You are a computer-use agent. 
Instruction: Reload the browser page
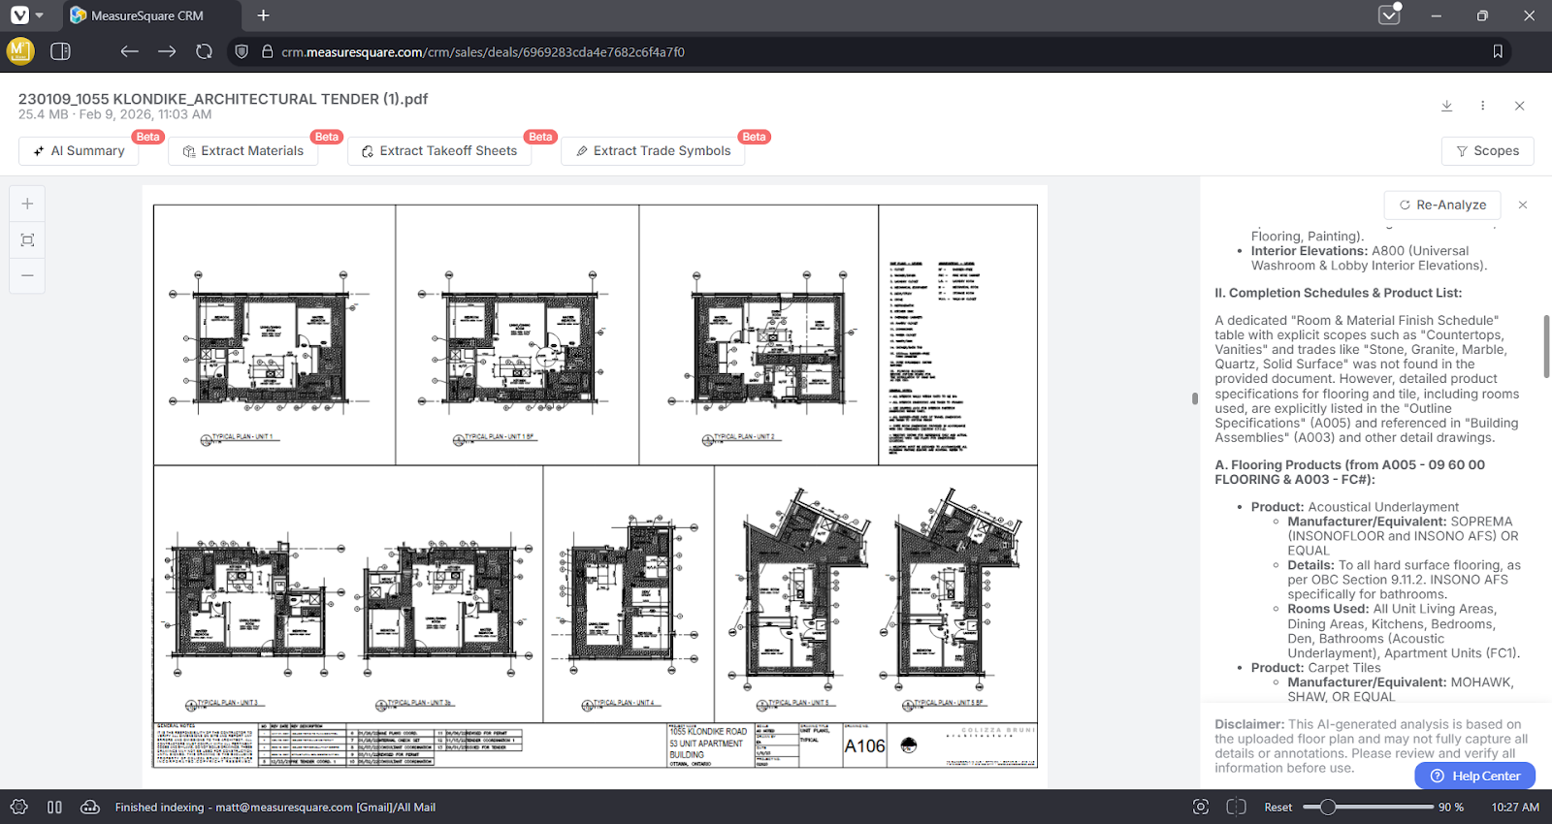[x=204, y=51]
